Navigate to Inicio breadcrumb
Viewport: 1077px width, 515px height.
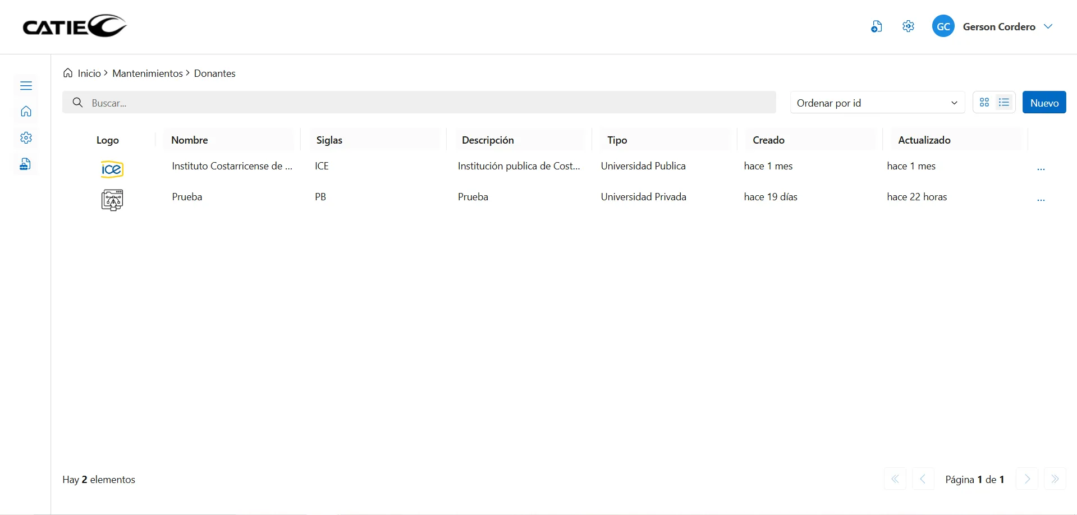89,73
